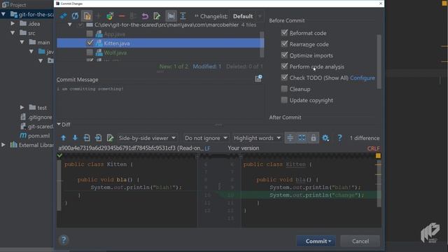Select Wolf.java file row
This screenshot has height=252, width=448.
click(160, 52)
